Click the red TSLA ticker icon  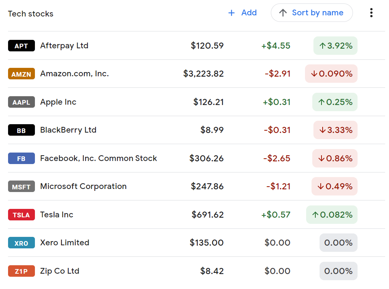tap(21, 215)
